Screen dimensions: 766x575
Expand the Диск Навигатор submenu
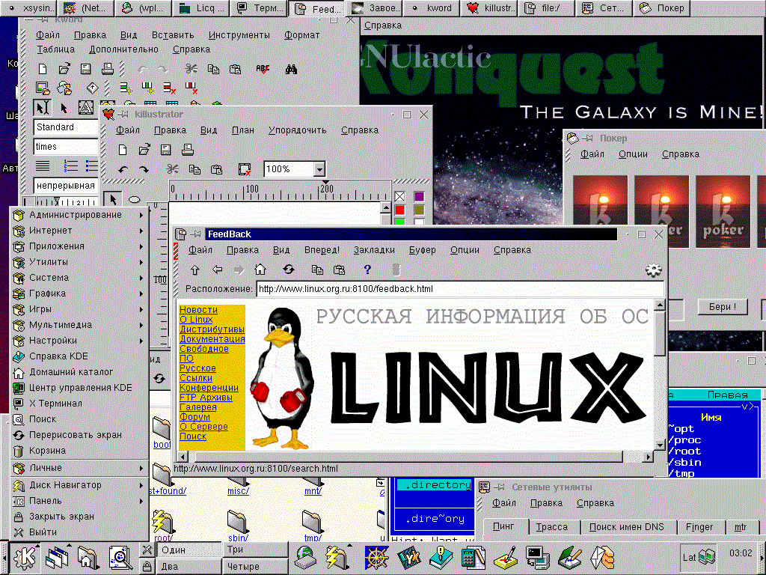[x=79, y=485]
